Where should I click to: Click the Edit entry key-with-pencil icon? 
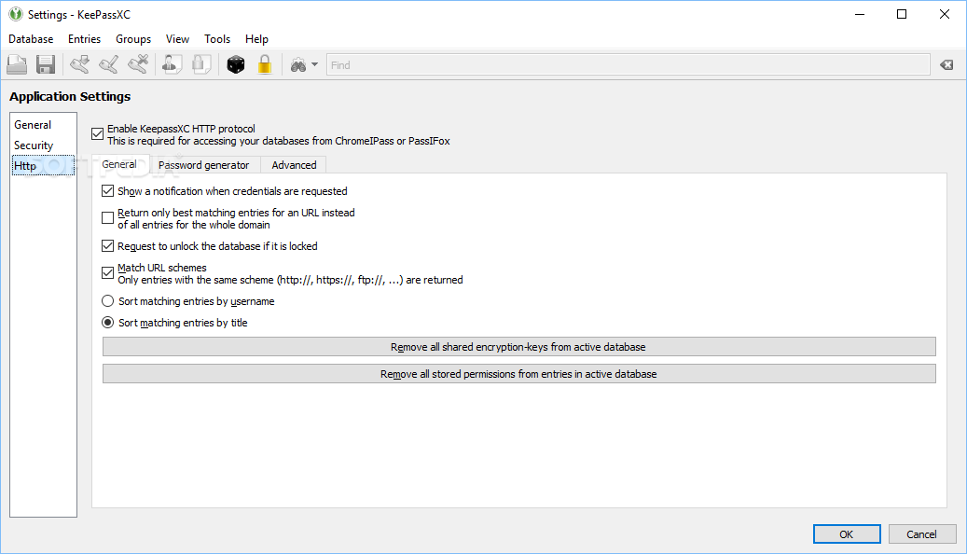point(109,64)
